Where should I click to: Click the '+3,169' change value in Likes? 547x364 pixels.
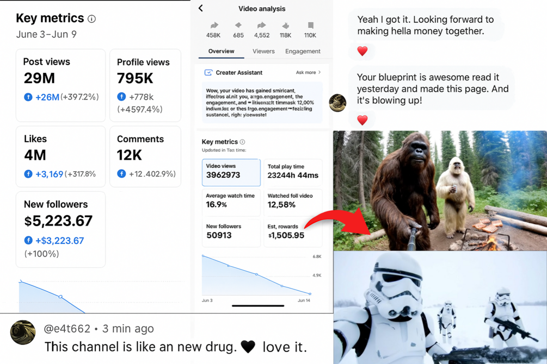pyautogui.click(x=49, y=174)
